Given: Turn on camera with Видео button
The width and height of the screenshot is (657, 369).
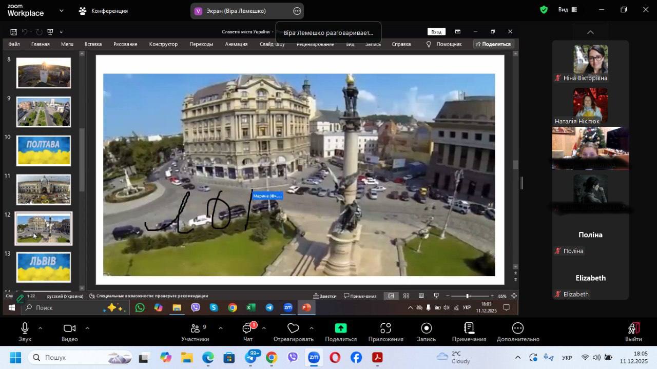Looking at the screenshot, I should tap(69, 328).
